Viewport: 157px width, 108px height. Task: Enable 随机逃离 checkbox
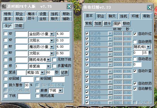tap(37, 96)
